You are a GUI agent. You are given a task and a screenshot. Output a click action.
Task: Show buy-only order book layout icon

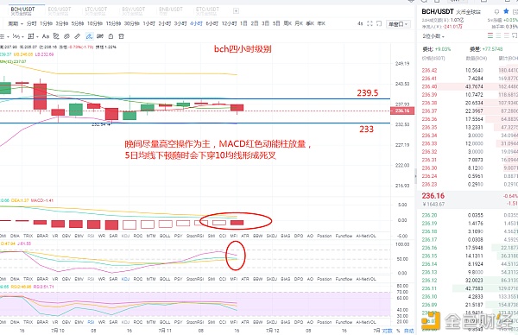click(x=498, y=35)
